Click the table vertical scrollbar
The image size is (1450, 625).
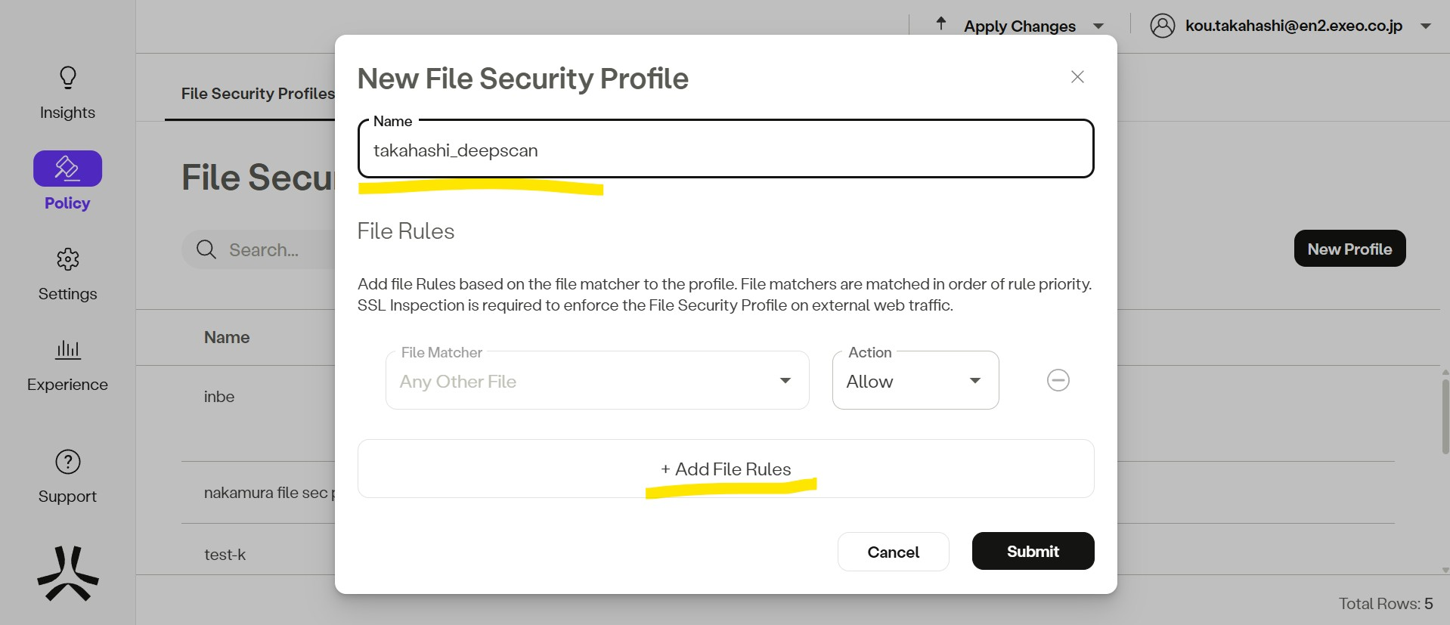1445,416
